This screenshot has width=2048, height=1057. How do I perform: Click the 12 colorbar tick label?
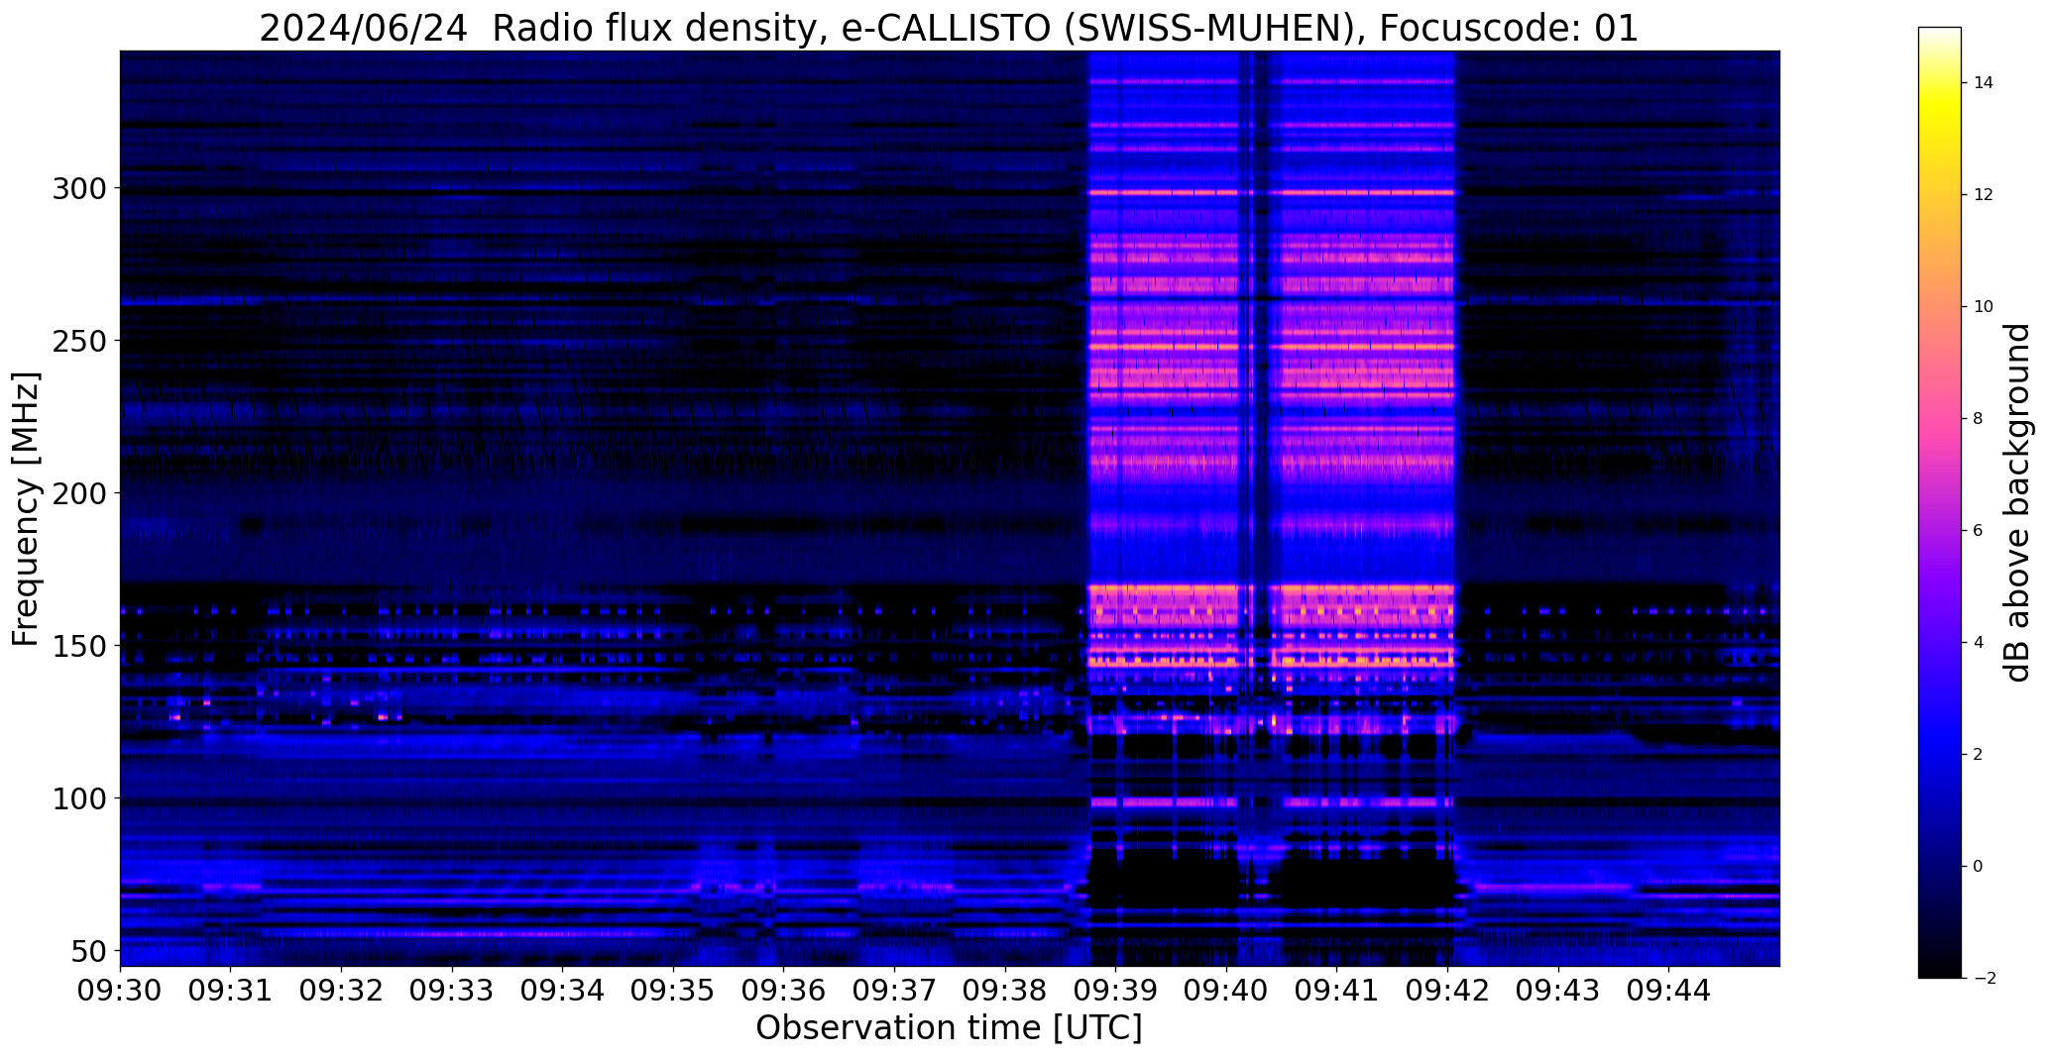tap(1984, 195)
